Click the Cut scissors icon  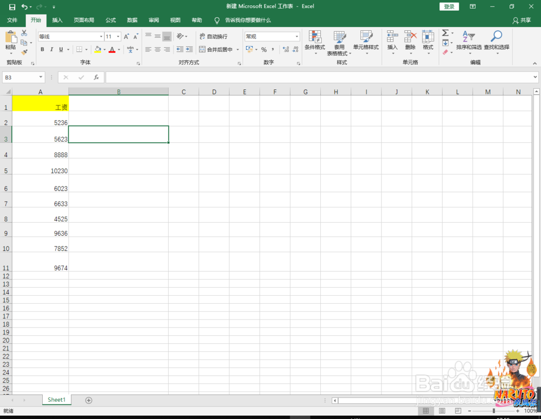(x=24, y=33)
